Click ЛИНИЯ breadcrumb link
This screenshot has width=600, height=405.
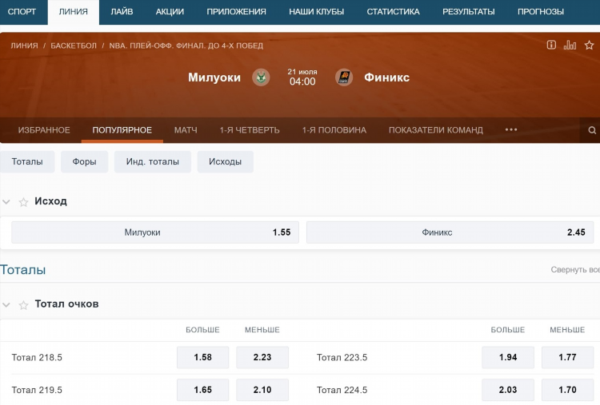coord(24,46)
